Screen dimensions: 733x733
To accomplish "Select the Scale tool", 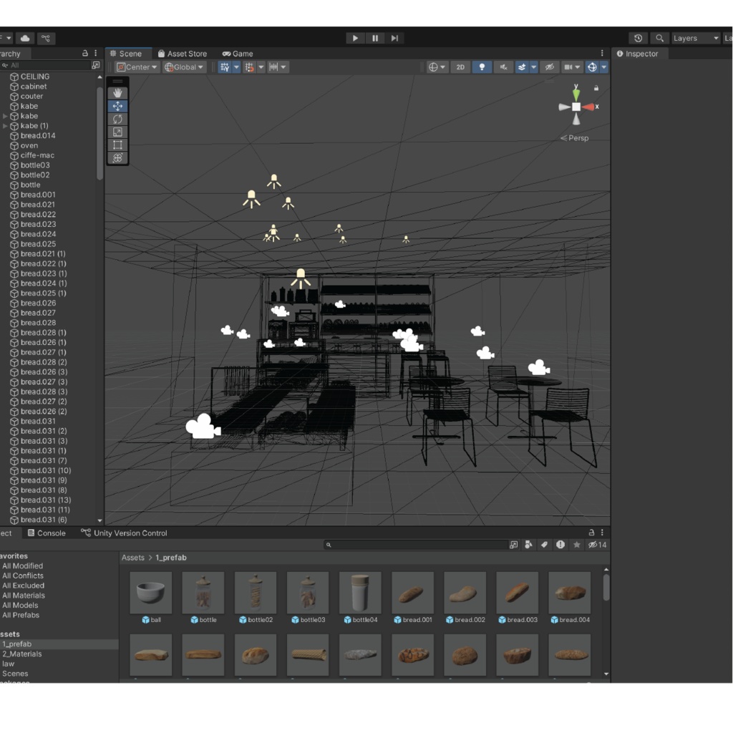I will coord(117,132).
